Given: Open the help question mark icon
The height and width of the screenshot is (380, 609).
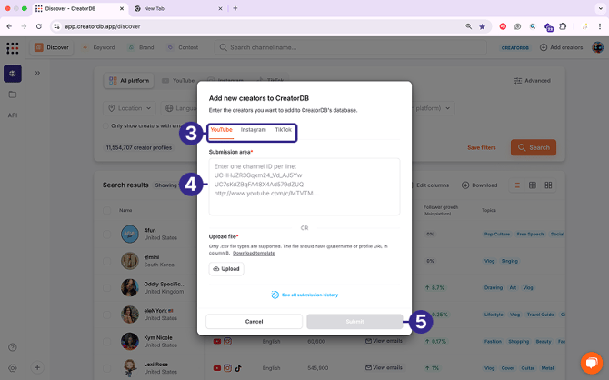Looking at the screenshot, I should click(13, 347).
